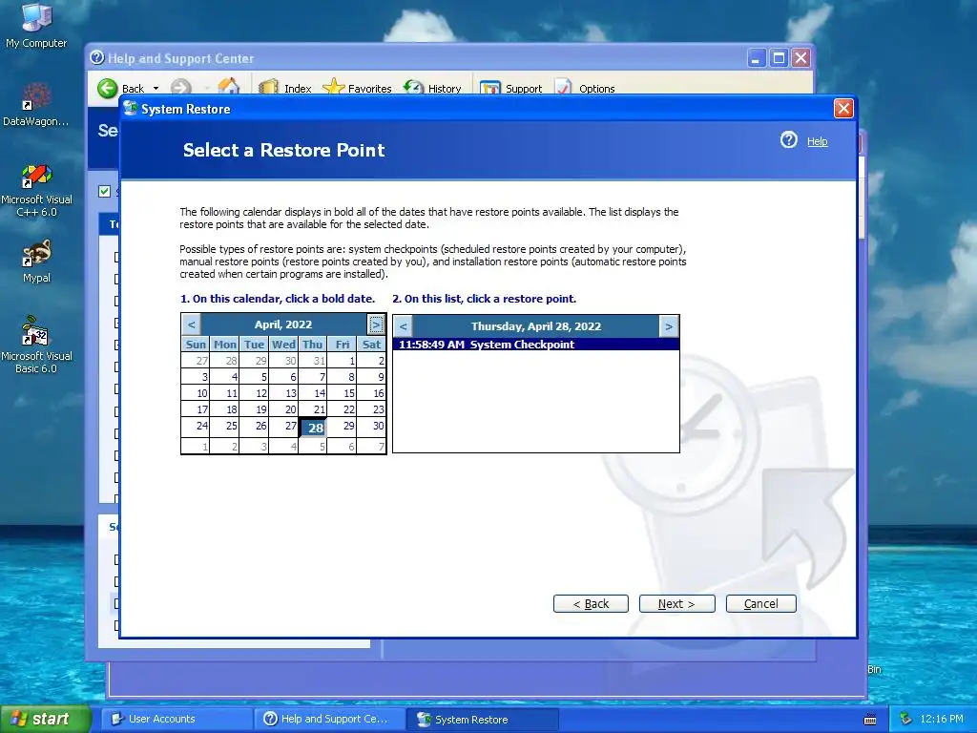
Task: Click the 12:16 PM taskbar clock
Action: coord(942,719)
